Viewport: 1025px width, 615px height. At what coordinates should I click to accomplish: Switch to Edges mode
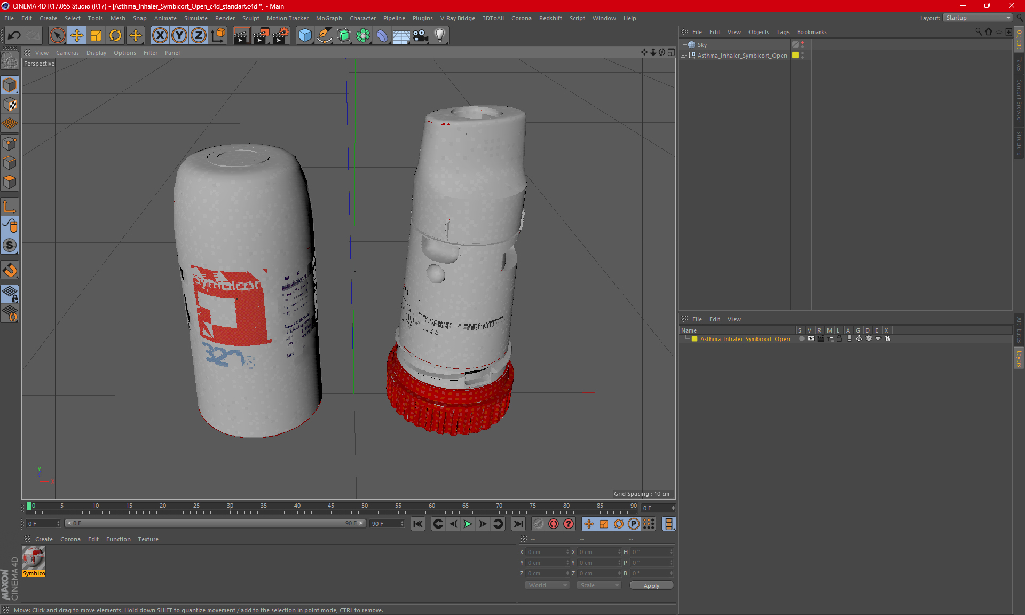tap(10, 163)
